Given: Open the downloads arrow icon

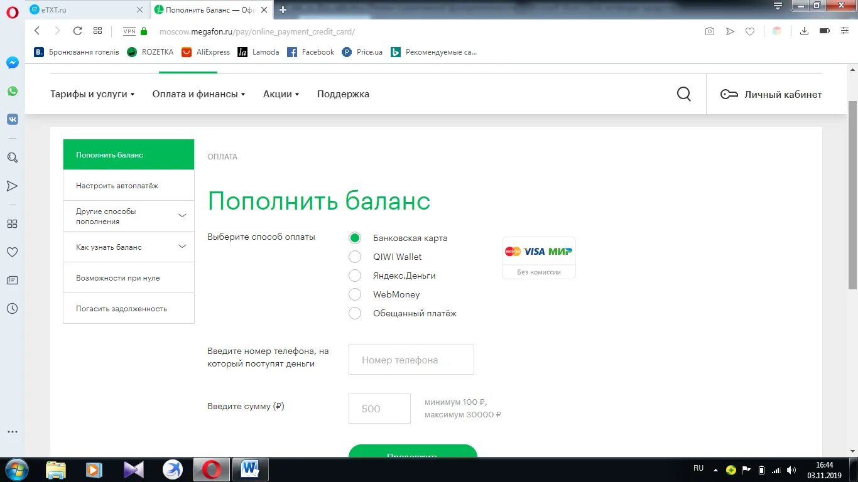Looking at the screenshot, I should (804, 31).
